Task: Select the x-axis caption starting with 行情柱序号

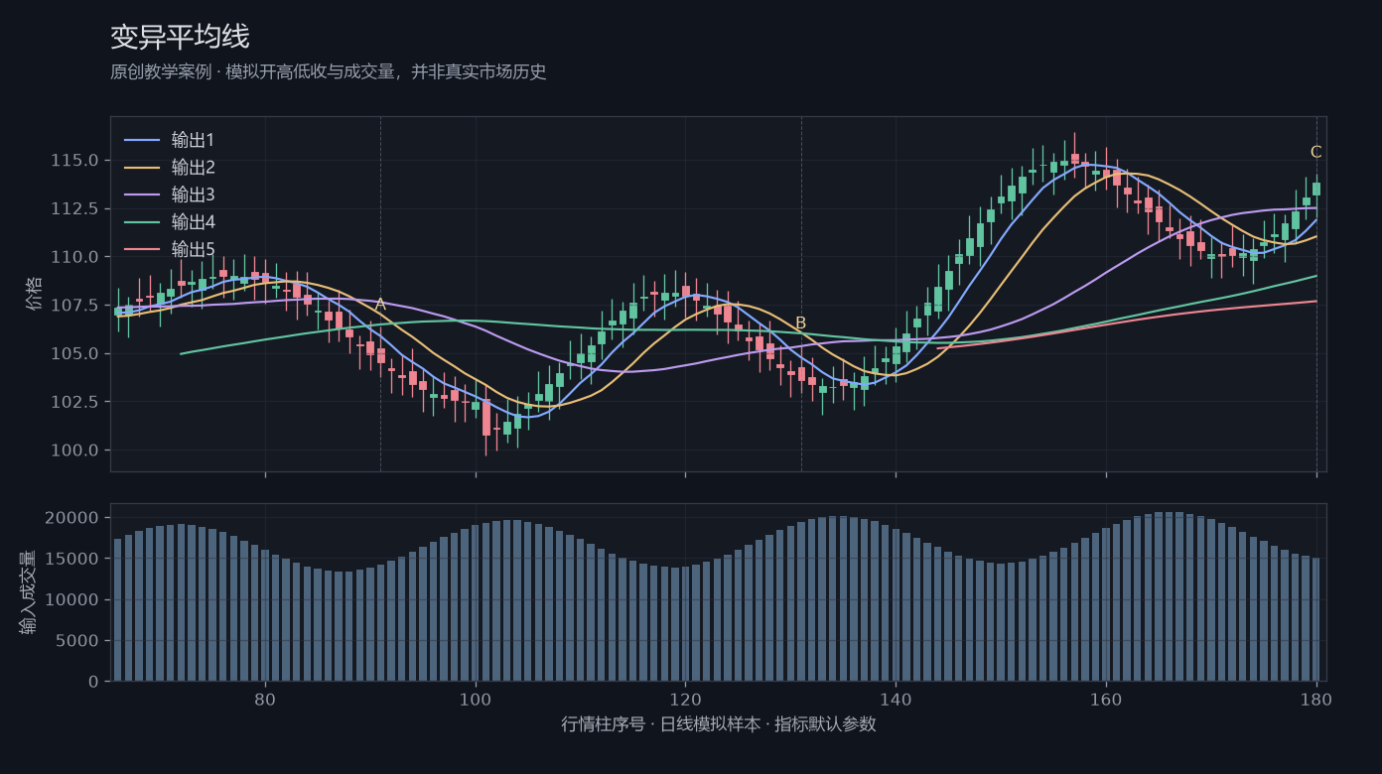Action: click(719, 724)
